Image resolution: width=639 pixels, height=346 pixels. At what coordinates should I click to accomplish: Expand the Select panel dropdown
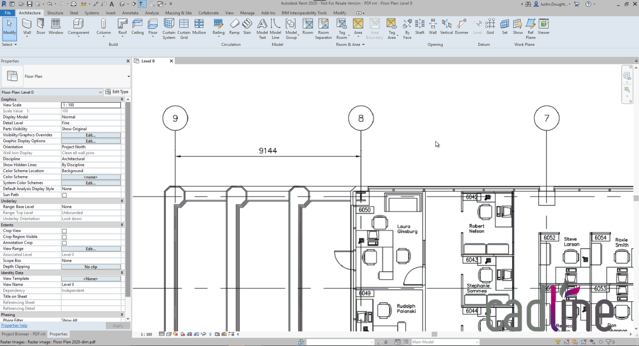9,44
